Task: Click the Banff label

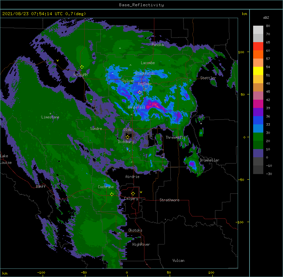Action: (41, 187)
